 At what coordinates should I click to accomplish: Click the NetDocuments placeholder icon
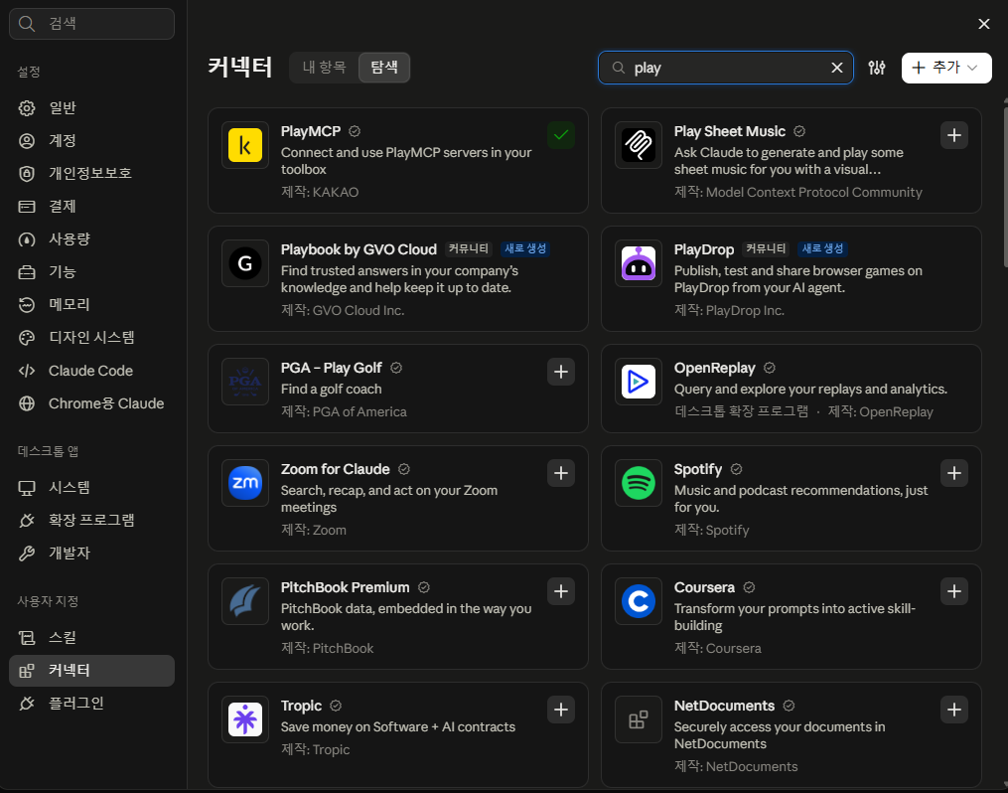(x=639, y=719)
